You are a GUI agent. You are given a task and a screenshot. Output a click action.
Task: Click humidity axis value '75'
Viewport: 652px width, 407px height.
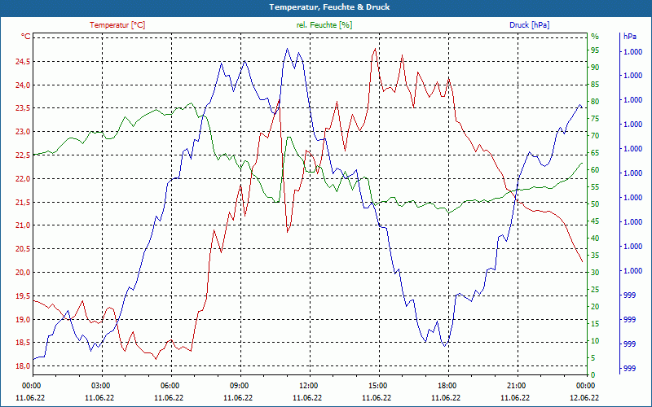point(595,118)
